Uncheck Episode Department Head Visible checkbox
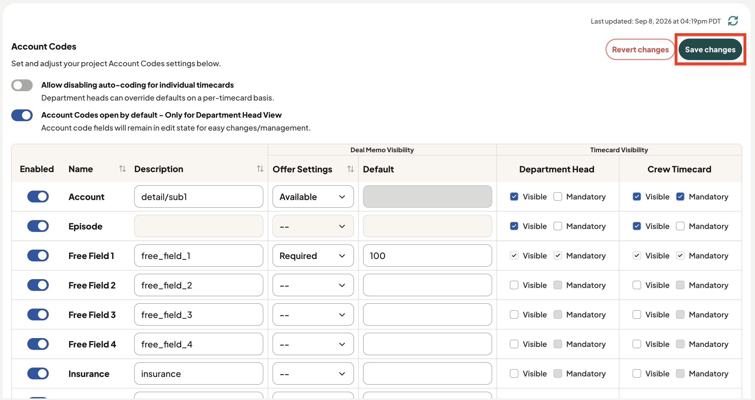 click(514, 226)
